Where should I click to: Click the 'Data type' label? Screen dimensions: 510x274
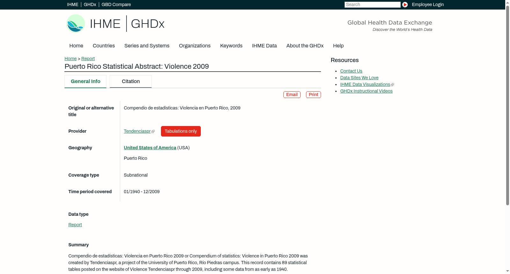pyautogui.click(x=78, y=214)
